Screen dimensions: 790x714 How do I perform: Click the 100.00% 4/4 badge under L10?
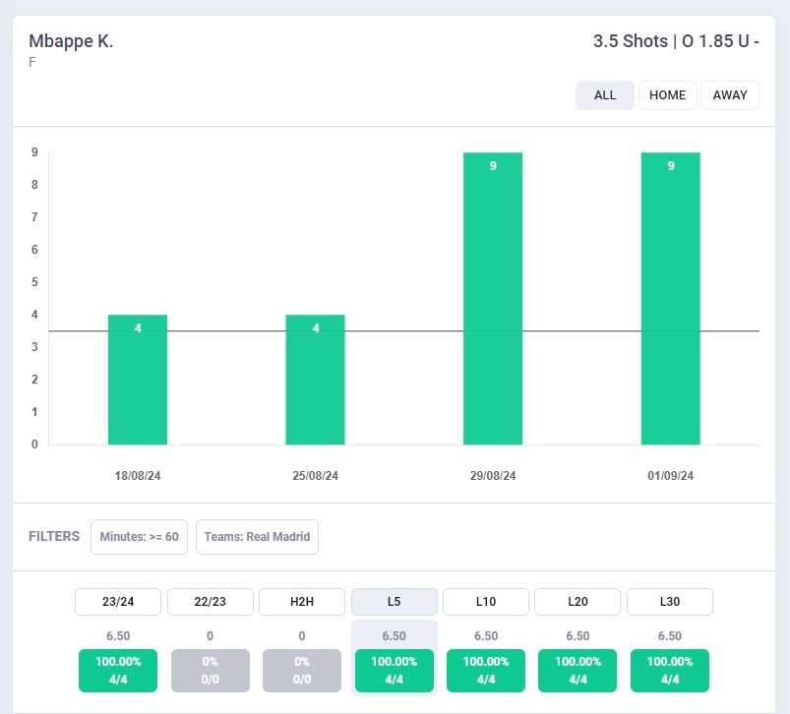486,671
